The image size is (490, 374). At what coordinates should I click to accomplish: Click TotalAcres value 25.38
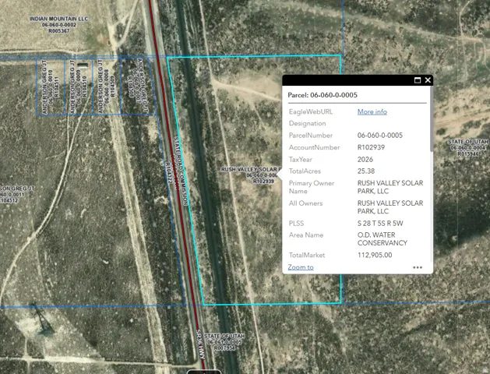pos(366,171)
